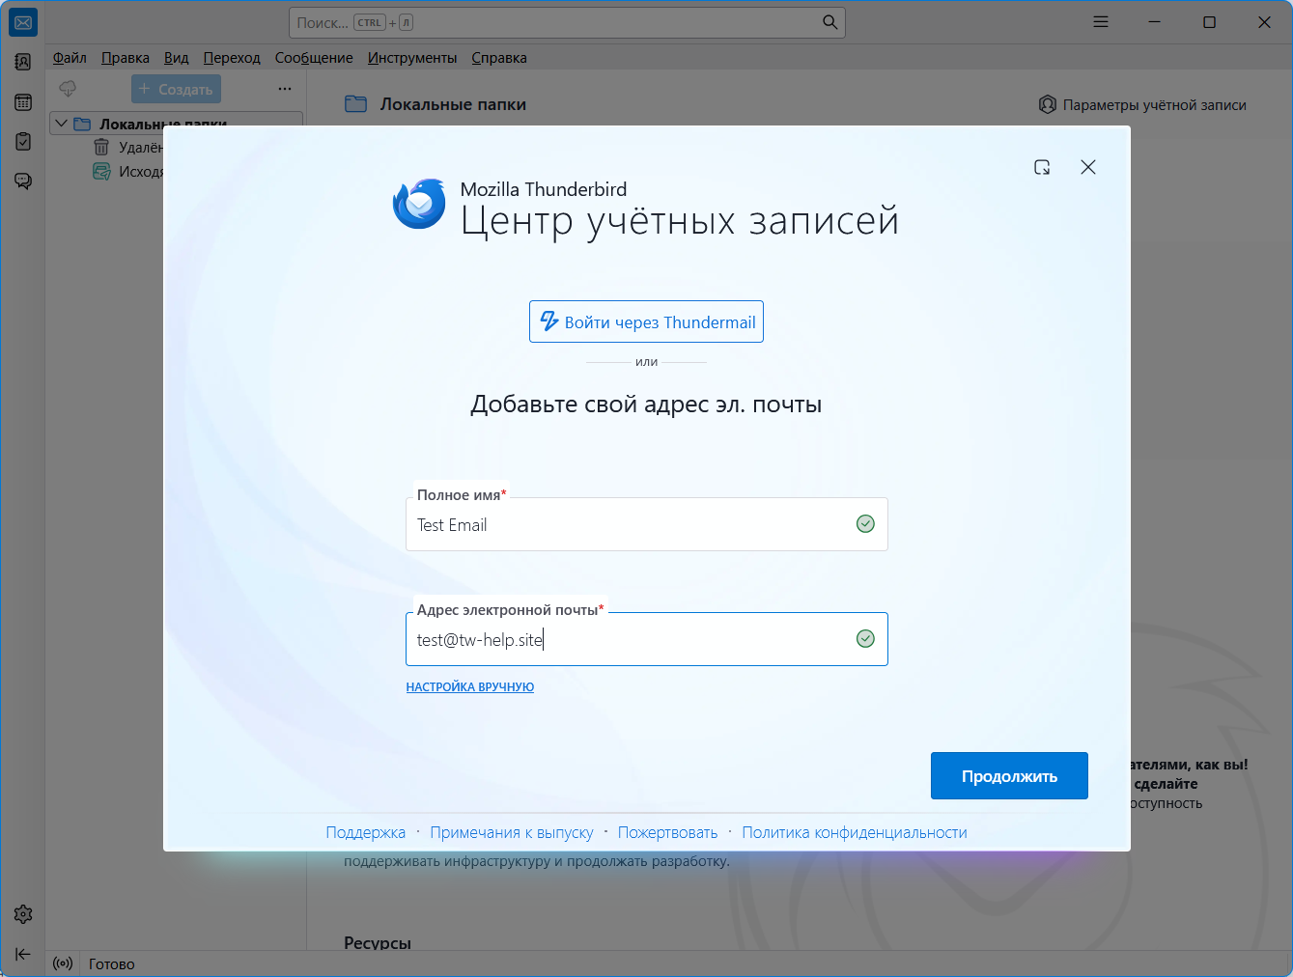1293x977 pixels.
Task: Click the checkmark icon in email address field
Action: (866, 639)
